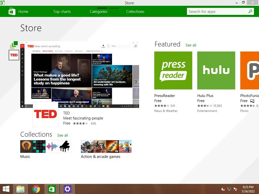Open Action & arcade games collection label
This screenshot has width=259, height=194.
[x=101, y=157]
